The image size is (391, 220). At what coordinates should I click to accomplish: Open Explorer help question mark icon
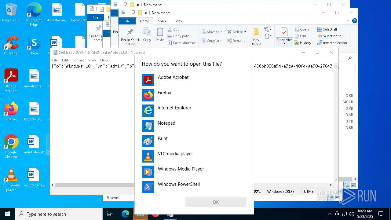coord(354,21)
